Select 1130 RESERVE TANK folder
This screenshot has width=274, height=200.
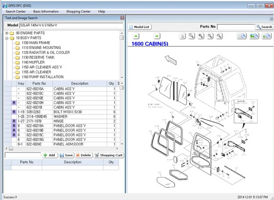(38, 58)
